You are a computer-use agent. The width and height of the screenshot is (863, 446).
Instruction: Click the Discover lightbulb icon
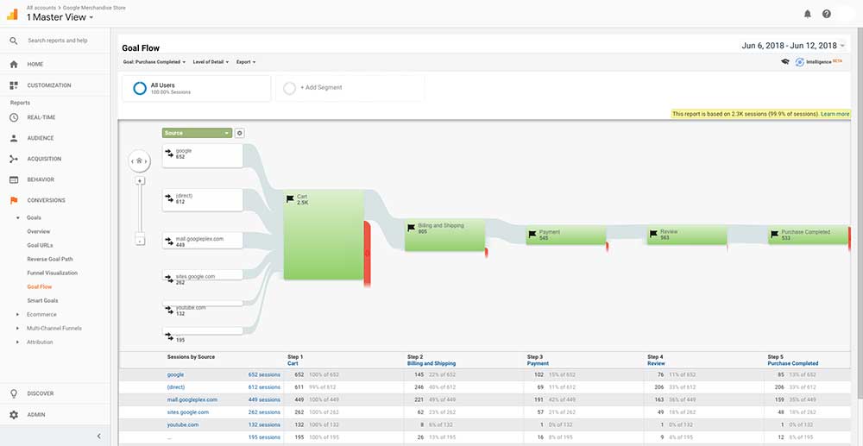14,393
